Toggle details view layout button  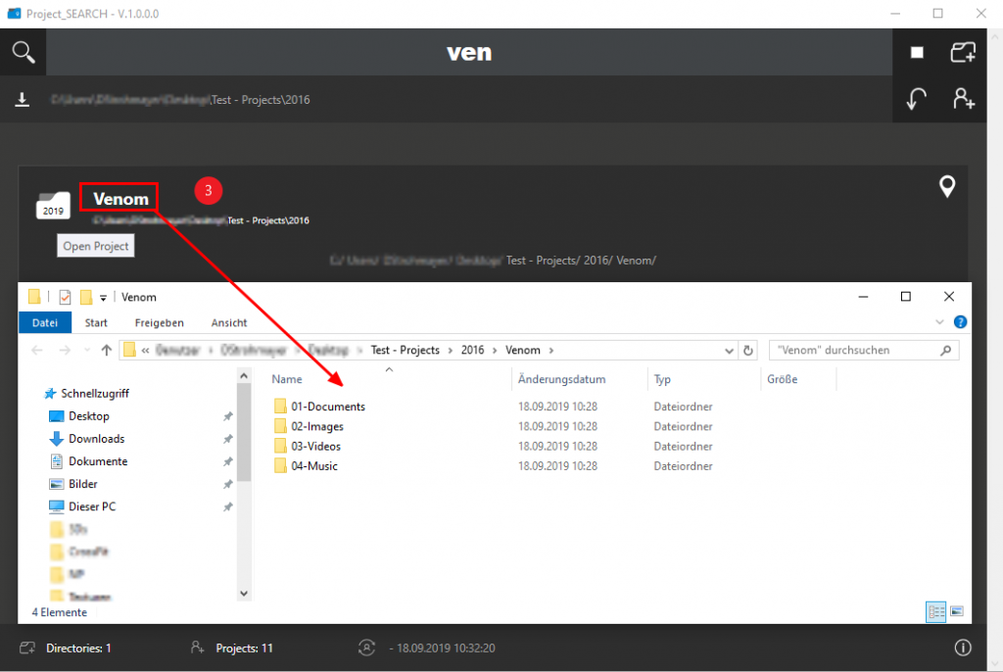point(936,611)
